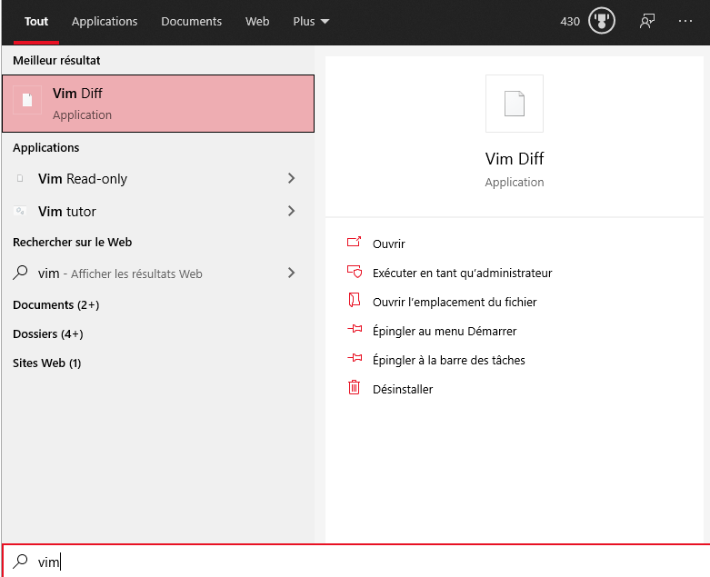Click the Désinstaller trash icon

click(355, 387)
